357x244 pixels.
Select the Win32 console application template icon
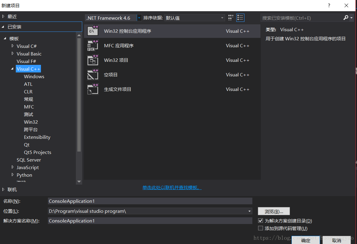[x=93, y=31]
